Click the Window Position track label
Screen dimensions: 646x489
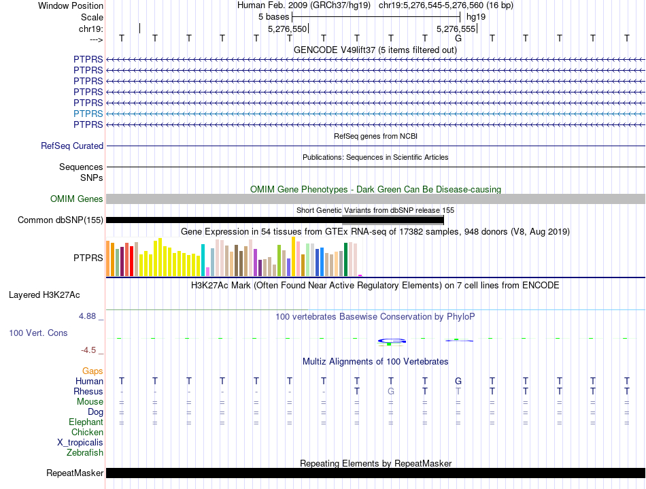coord(71,5)
